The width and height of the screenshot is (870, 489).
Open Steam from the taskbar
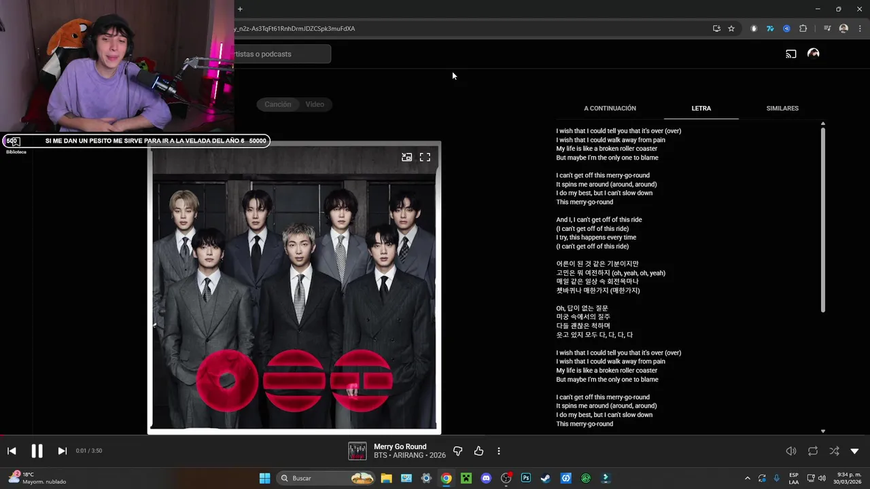[x=545, y=478]
